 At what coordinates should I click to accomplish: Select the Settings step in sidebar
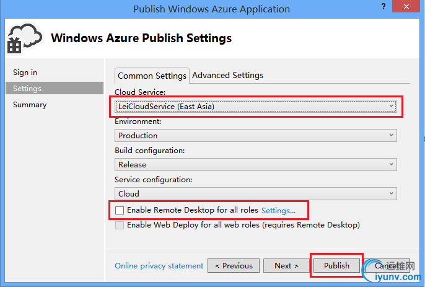[x=55, y=88]
